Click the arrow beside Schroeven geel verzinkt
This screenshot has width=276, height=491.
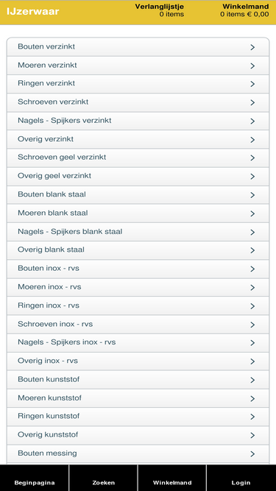point(252,158)
